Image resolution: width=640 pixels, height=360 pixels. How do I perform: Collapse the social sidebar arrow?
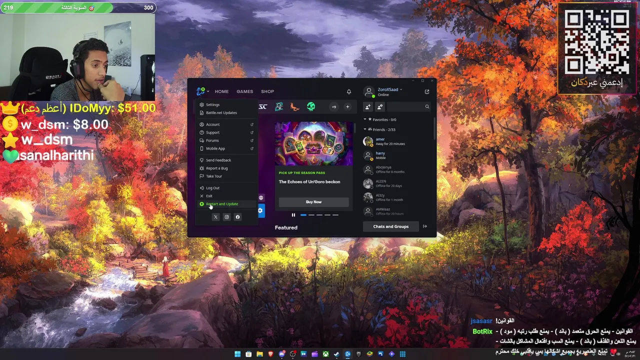coord(425,226)
